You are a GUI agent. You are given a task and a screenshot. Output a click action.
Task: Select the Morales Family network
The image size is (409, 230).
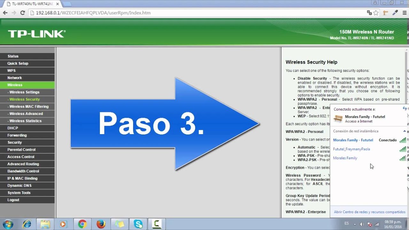pos(369,158)
